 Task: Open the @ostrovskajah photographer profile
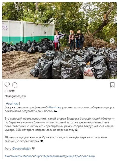(22, 149)
